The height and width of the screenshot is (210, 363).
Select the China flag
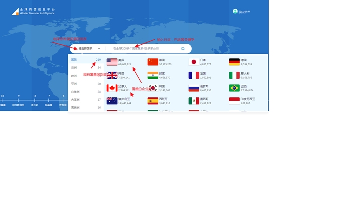[x=153, y=62]
